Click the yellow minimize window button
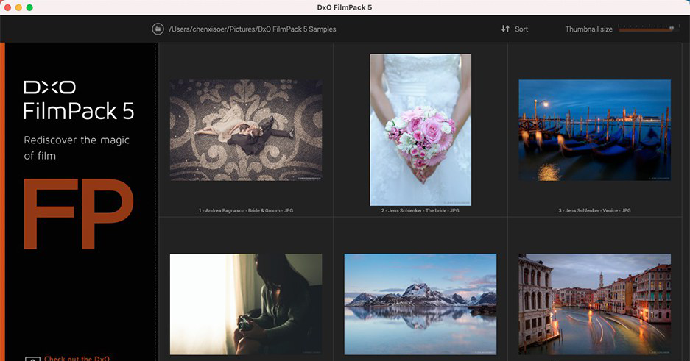690x361 pixels. 18,7
